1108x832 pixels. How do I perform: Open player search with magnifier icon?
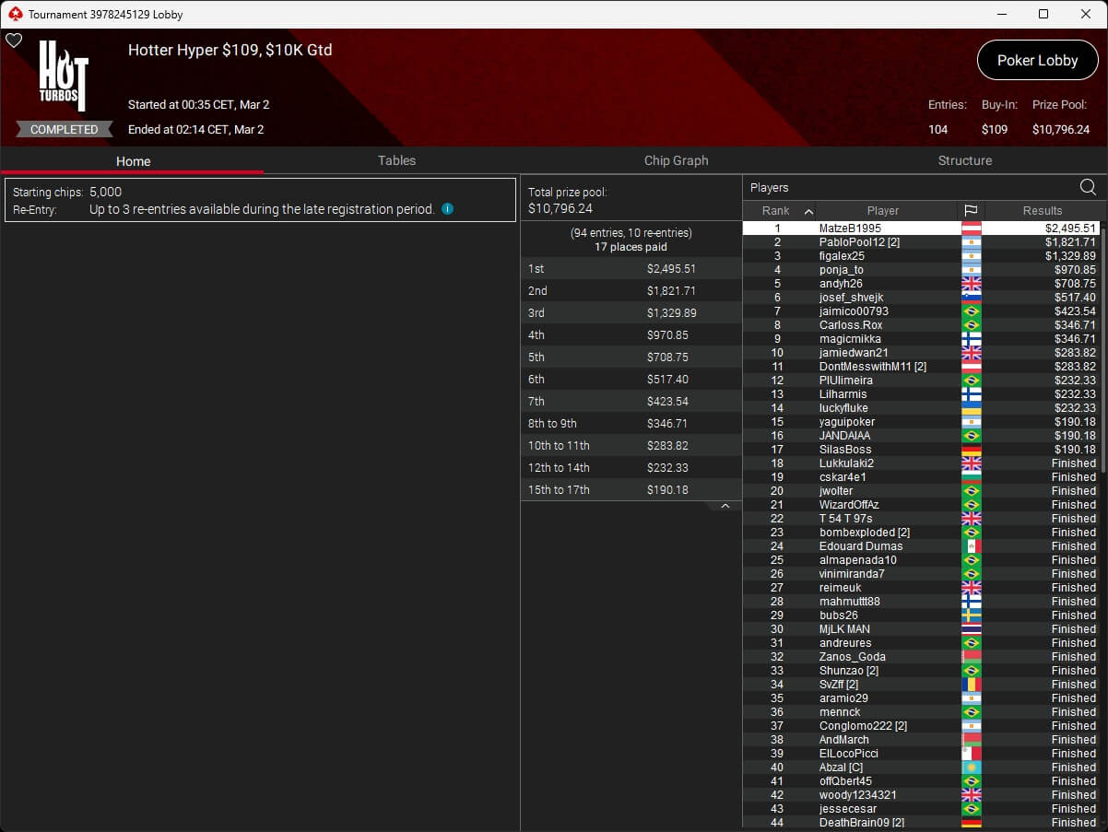pyautogui.click(x=1088, y=187)
